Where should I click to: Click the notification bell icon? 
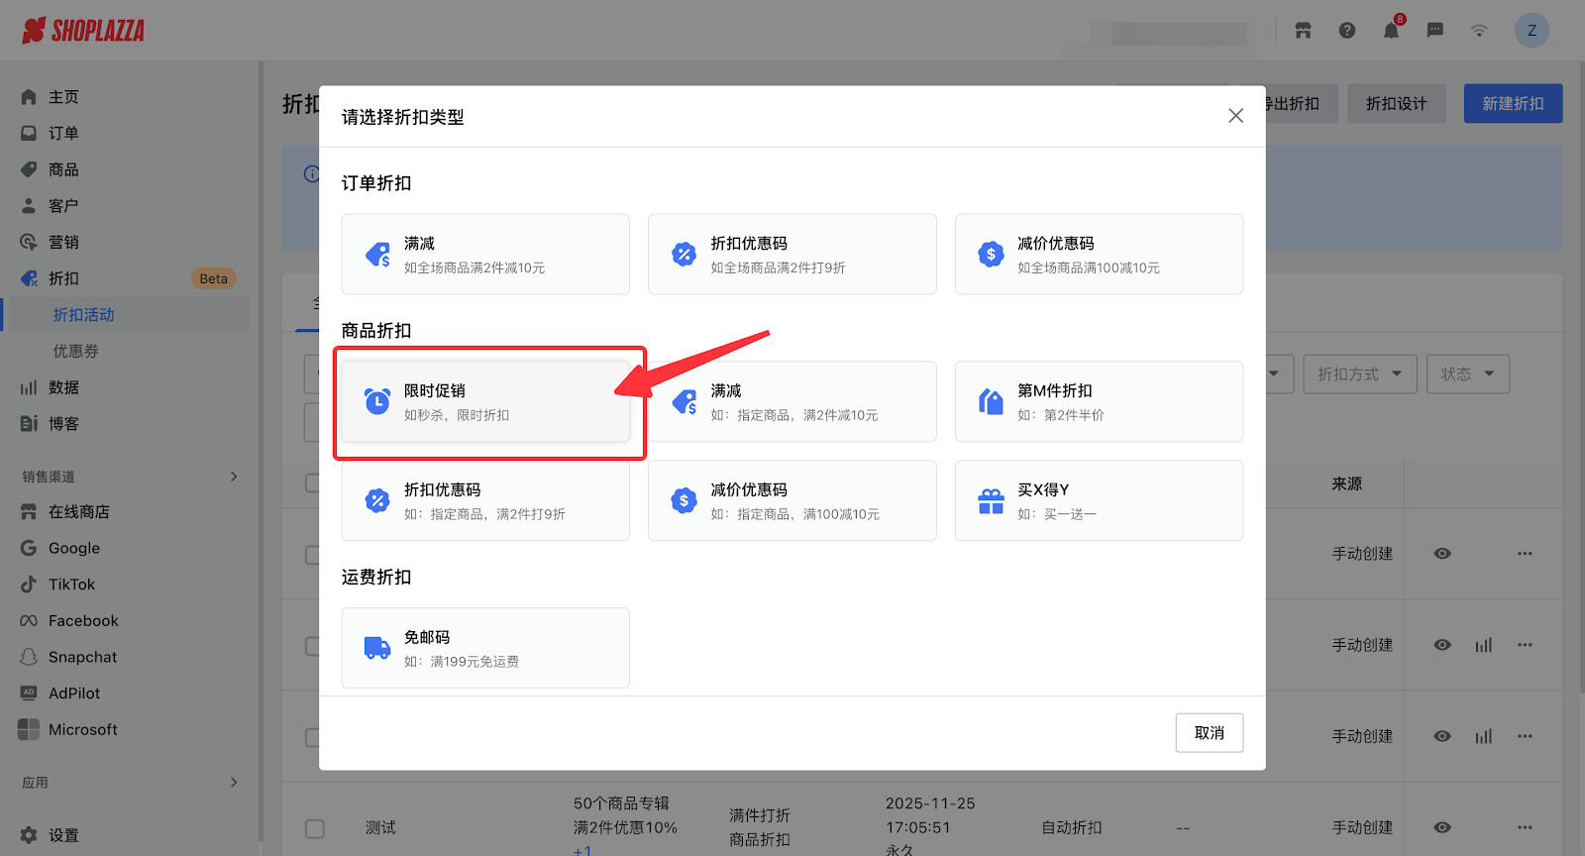1391,31
